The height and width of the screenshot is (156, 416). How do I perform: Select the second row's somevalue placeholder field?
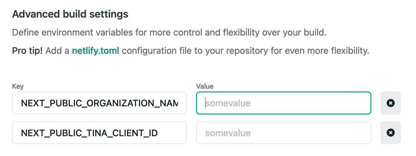[284, 133]
